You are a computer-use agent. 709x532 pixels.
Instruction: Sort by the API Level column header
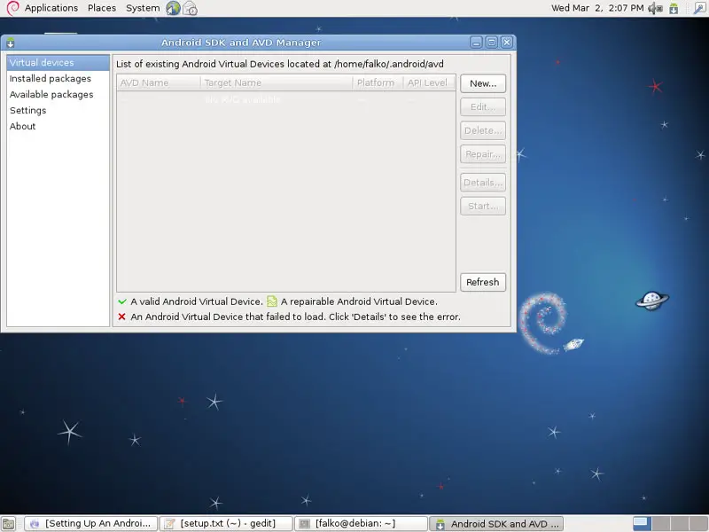click(429, 82)
